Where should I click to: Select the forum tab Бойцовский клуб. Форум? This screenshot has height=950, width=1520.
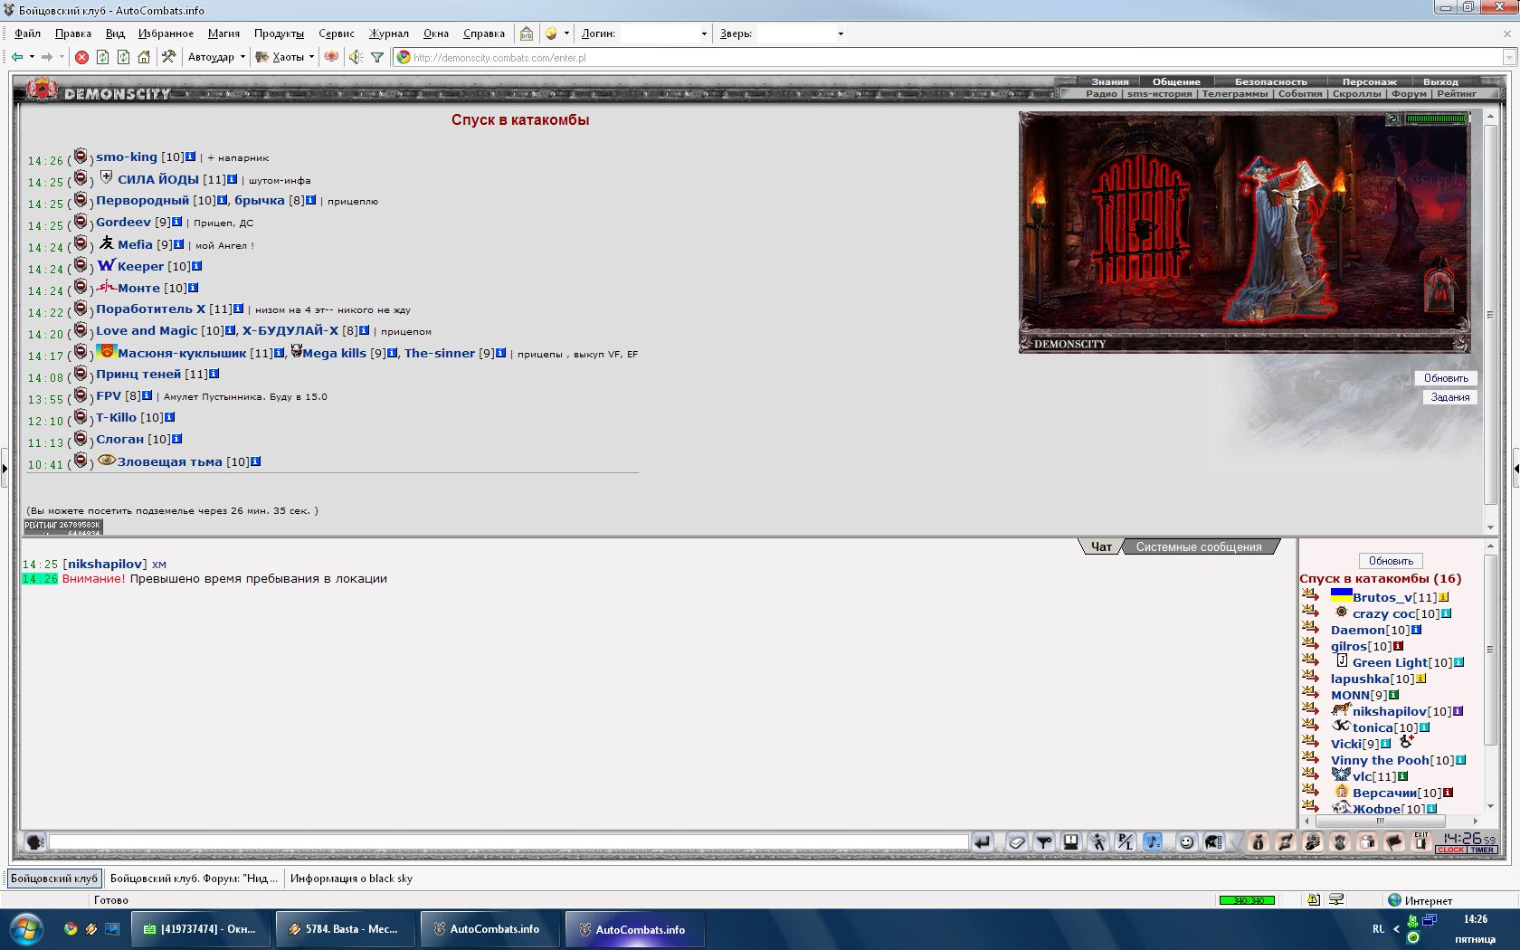point(194,879)
